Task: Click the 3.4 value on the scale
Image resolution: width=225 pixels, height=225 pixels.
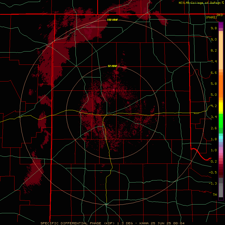Action: click(x=214, y=117)
